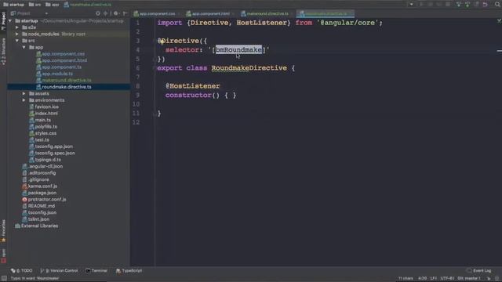
Task: Open the TODO tool window button
Action: 21,271
